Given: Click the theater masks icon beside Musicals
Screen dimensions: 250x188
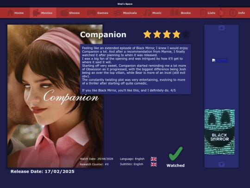Looking at the screenshot, I should (118, 13).
